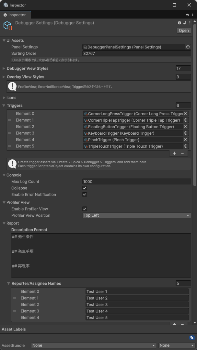Image resolution: width=197 pixels, height=350 pixels.
Task: Toggle the Enable Error Notification checkbox
Action: click(x=85, y=195)
